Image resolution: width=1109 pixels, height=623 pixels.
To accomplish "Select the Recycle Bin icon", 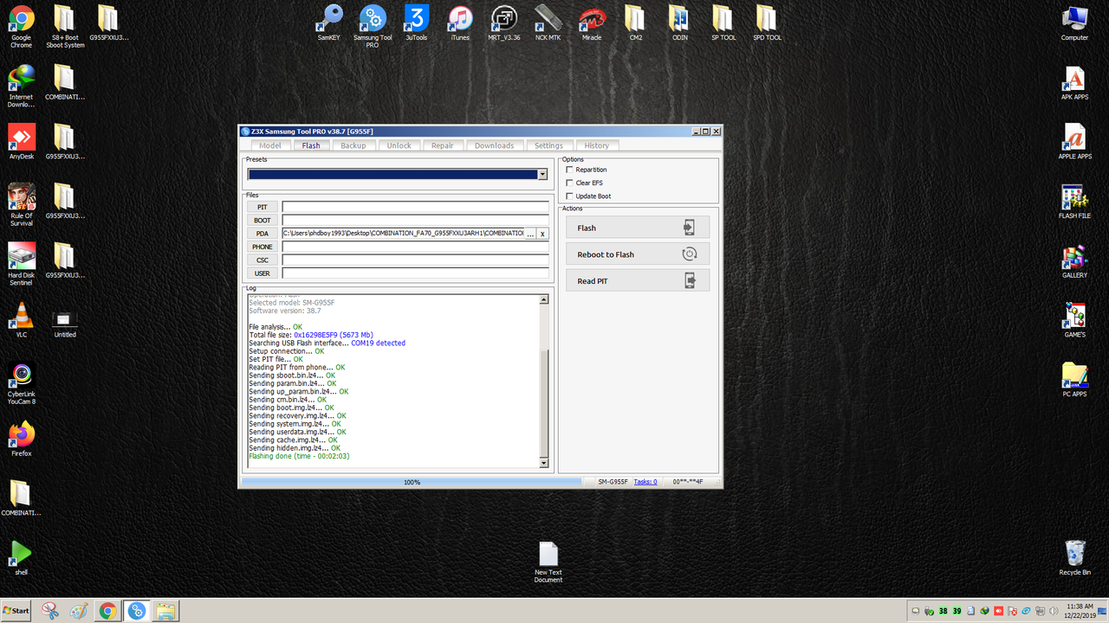I will pos(1074,557).
